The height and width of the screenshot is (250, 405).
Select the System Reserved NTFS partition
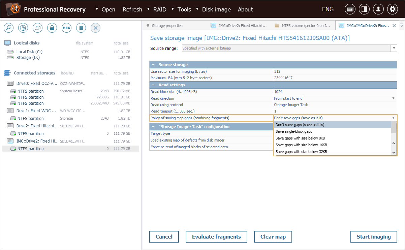70,91
